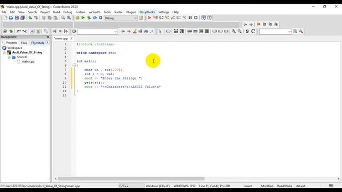The image size is (342, 192).
Task: Open the View menu
Action: click(21, 12)
